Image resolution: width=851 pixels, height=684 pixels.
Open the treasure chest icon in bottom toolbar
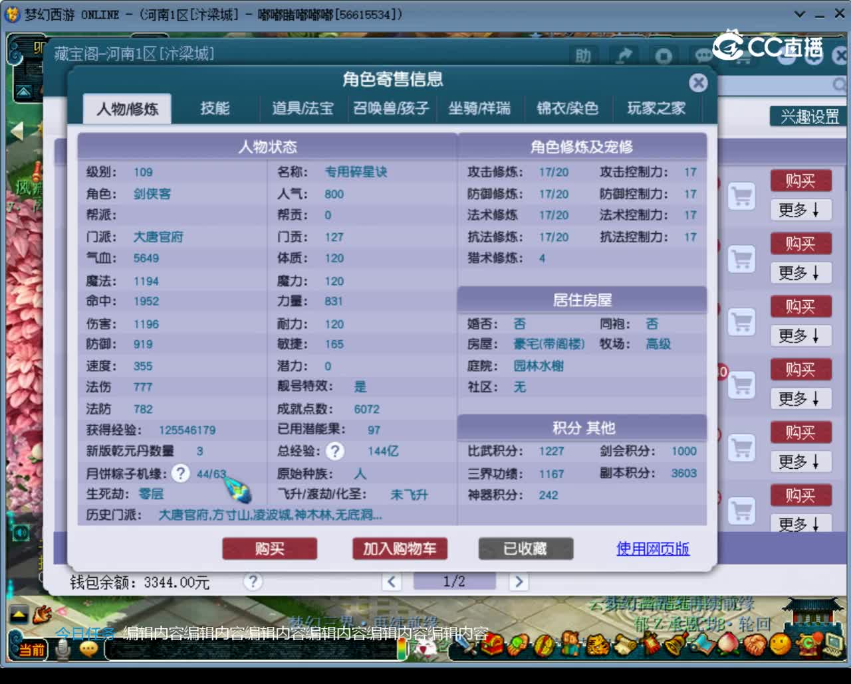[493, 644]
